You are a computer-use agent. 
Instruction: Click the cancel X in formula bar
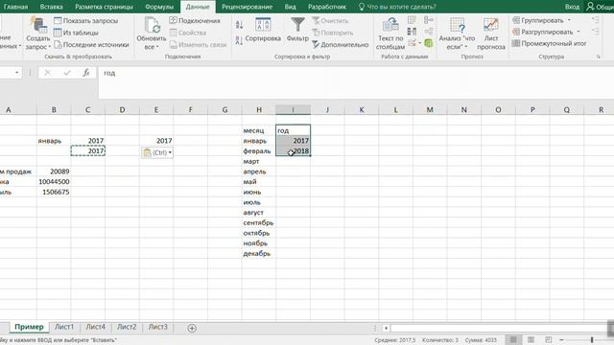[47, 73]
